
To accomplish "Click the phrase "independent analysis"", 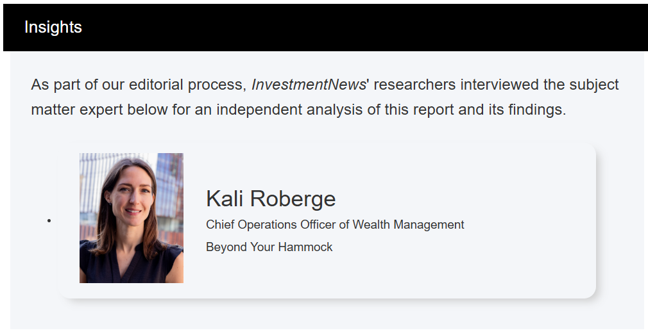I will [x=289, y=110].
